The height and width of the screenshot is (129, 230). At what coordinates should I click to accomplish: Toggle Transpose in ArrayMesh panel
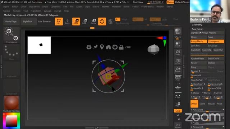(x=216, y=42)
